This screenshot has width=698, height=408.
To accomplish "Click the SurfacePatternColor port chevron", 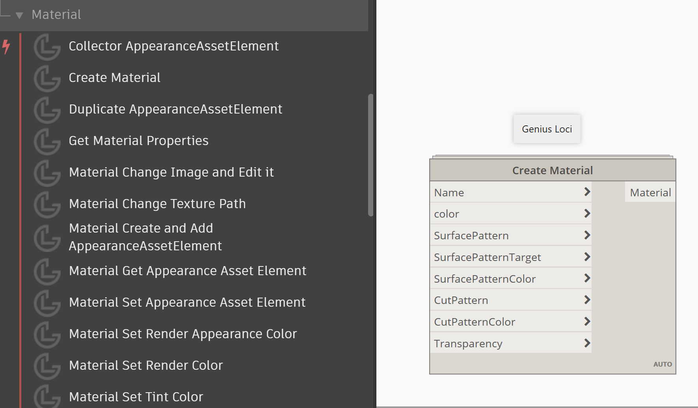I will pyautogui.click(x=587, y=278).
